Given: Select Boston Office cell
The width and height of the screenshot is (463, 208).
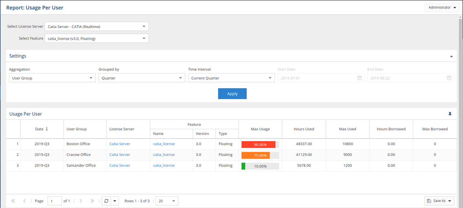Looking at the screenshot, I should click(x=85, y=144).
